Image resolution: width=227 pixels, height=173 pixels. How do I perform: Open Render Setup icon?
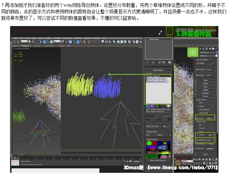[x=133, y=42]
